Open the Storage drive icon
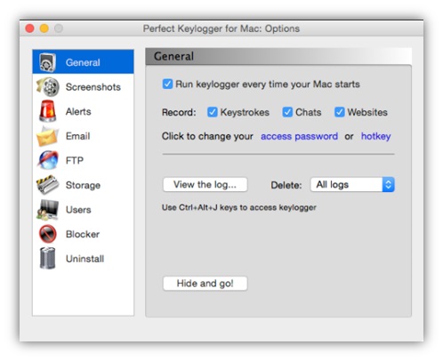 47,185
